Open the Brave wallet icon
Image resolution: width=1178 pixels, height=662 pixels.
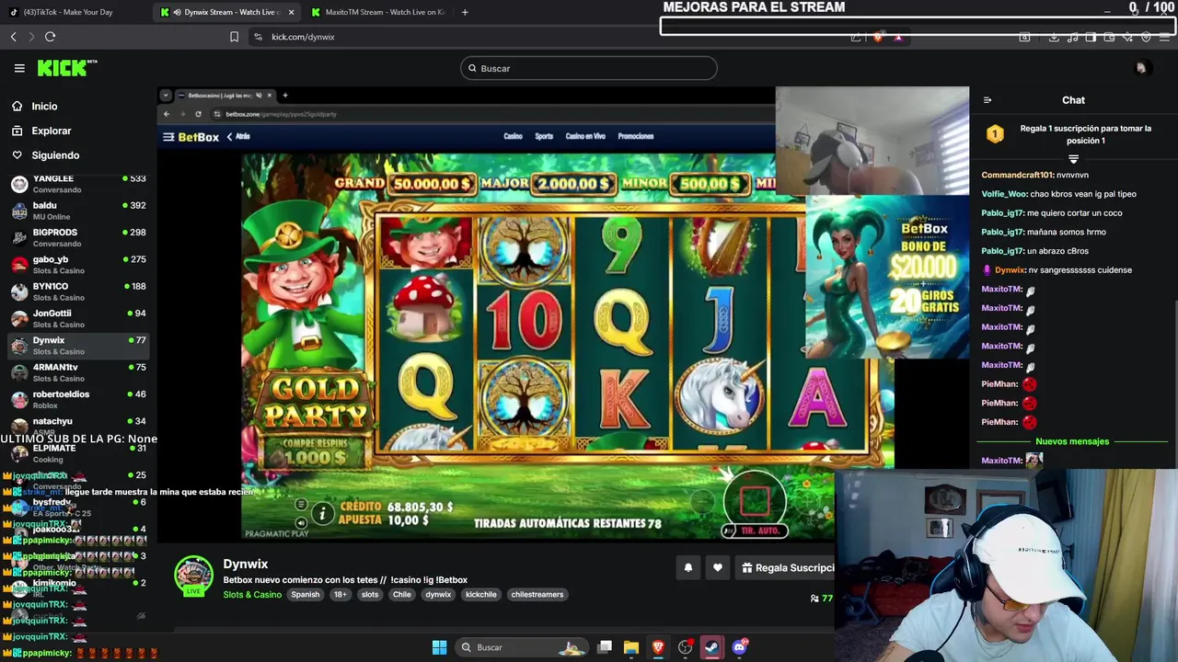tap(1109, 37)
